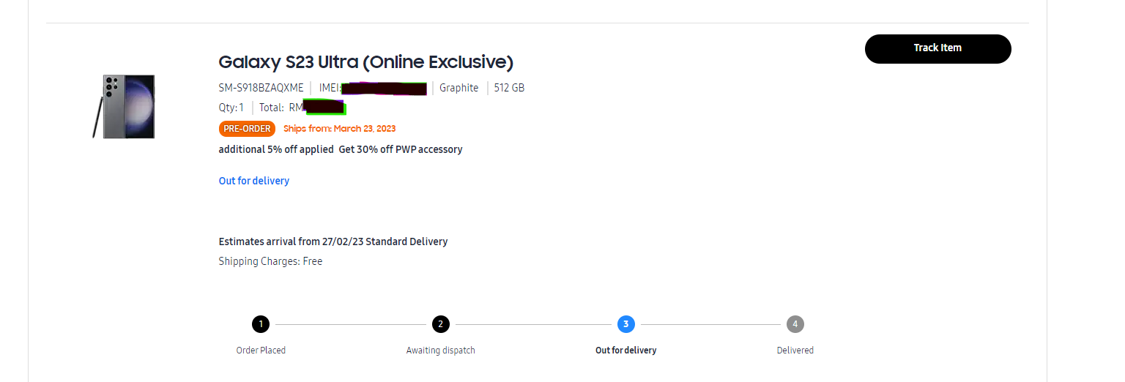Select step 2 circle Awaiting dispatch
This screenshot has width=1125, height=382.
pyautogui.click(x=440, y=324)
